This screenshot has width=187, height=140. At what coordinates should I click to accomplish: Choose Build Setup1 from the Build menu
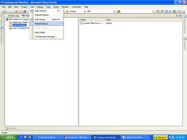(46, 19)
